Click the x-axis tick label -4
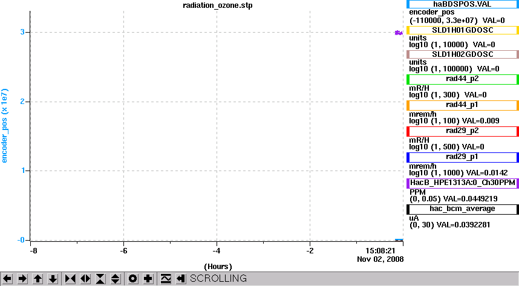This screenshot has width=519, height=286. point(217,251)
